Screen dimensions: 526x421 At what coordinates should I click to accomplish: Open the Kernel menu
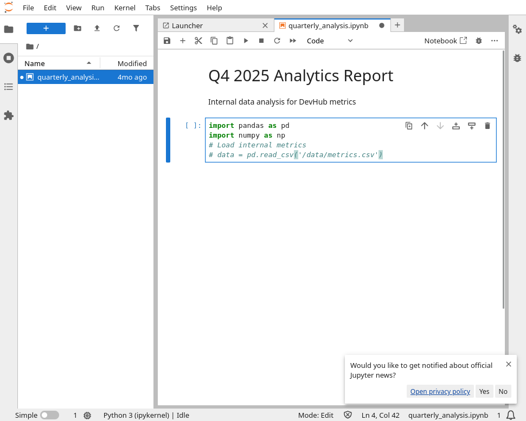(x=125, y=8)
